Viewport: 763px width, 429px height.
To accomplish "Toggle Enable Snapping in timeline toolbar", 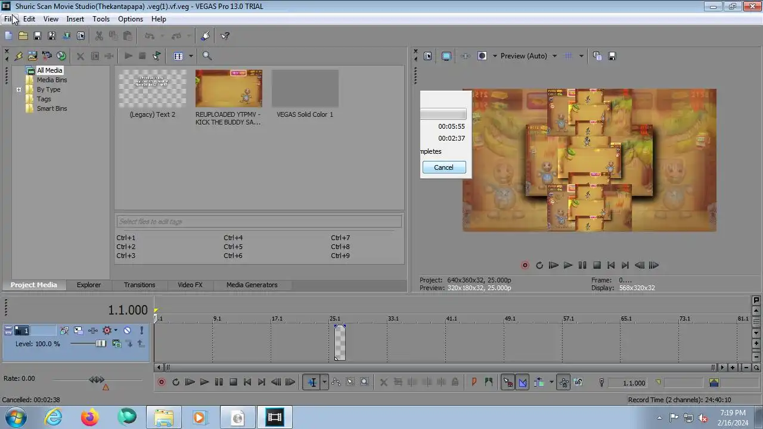I will pos(508,383).
